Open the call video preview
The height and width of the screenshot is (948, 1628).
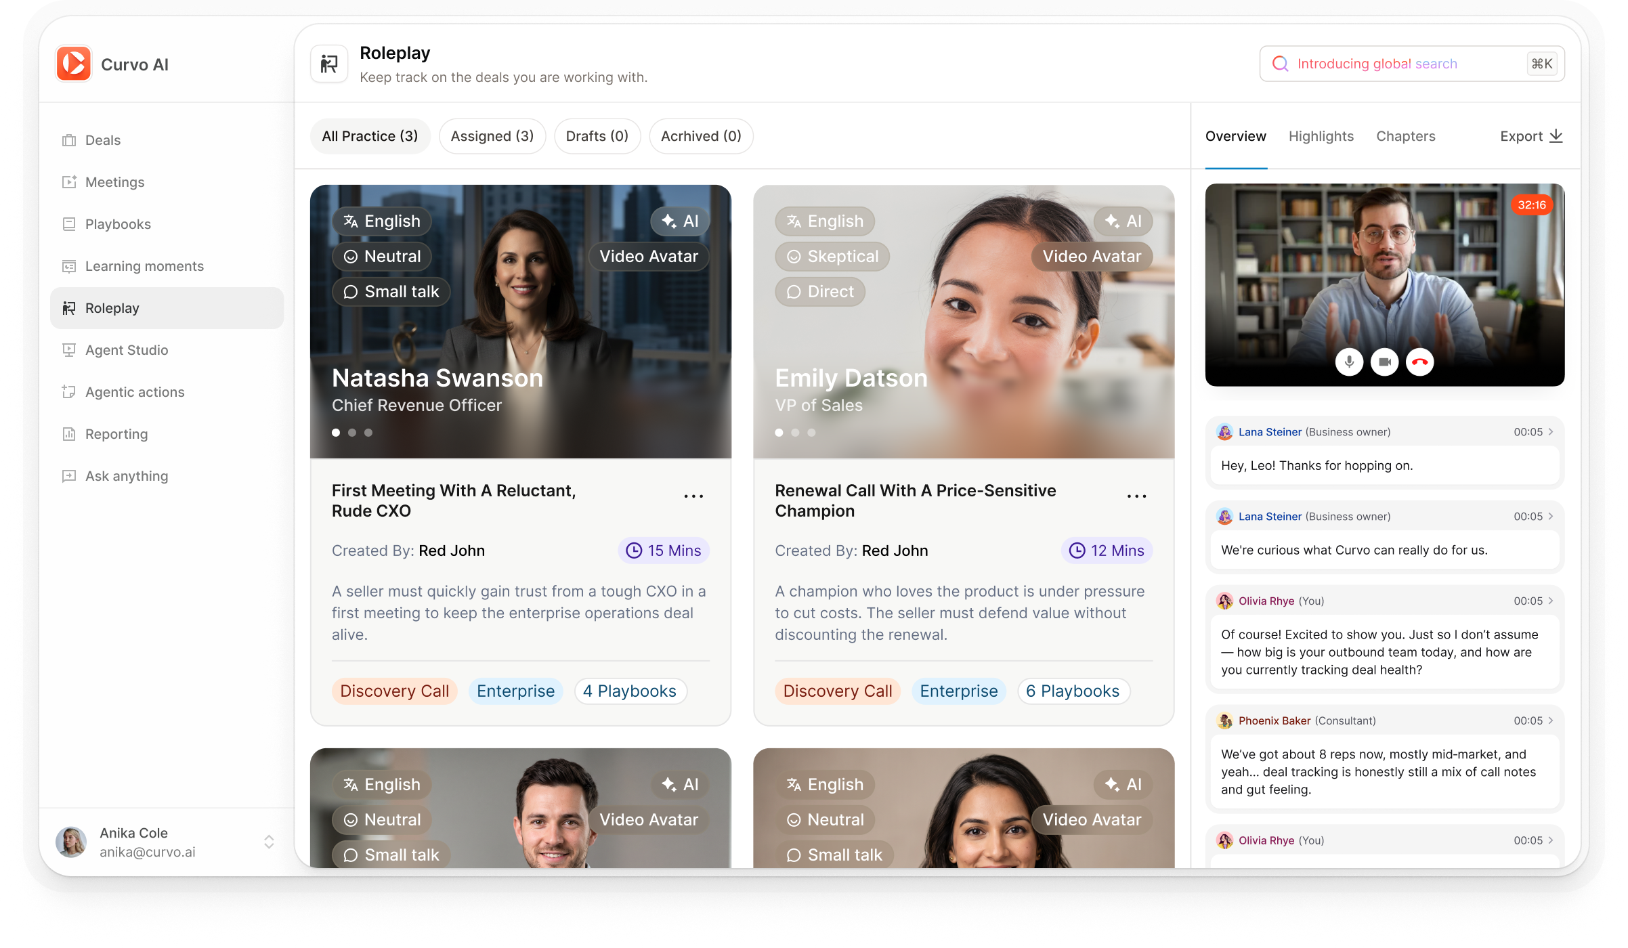(1385, 285)
